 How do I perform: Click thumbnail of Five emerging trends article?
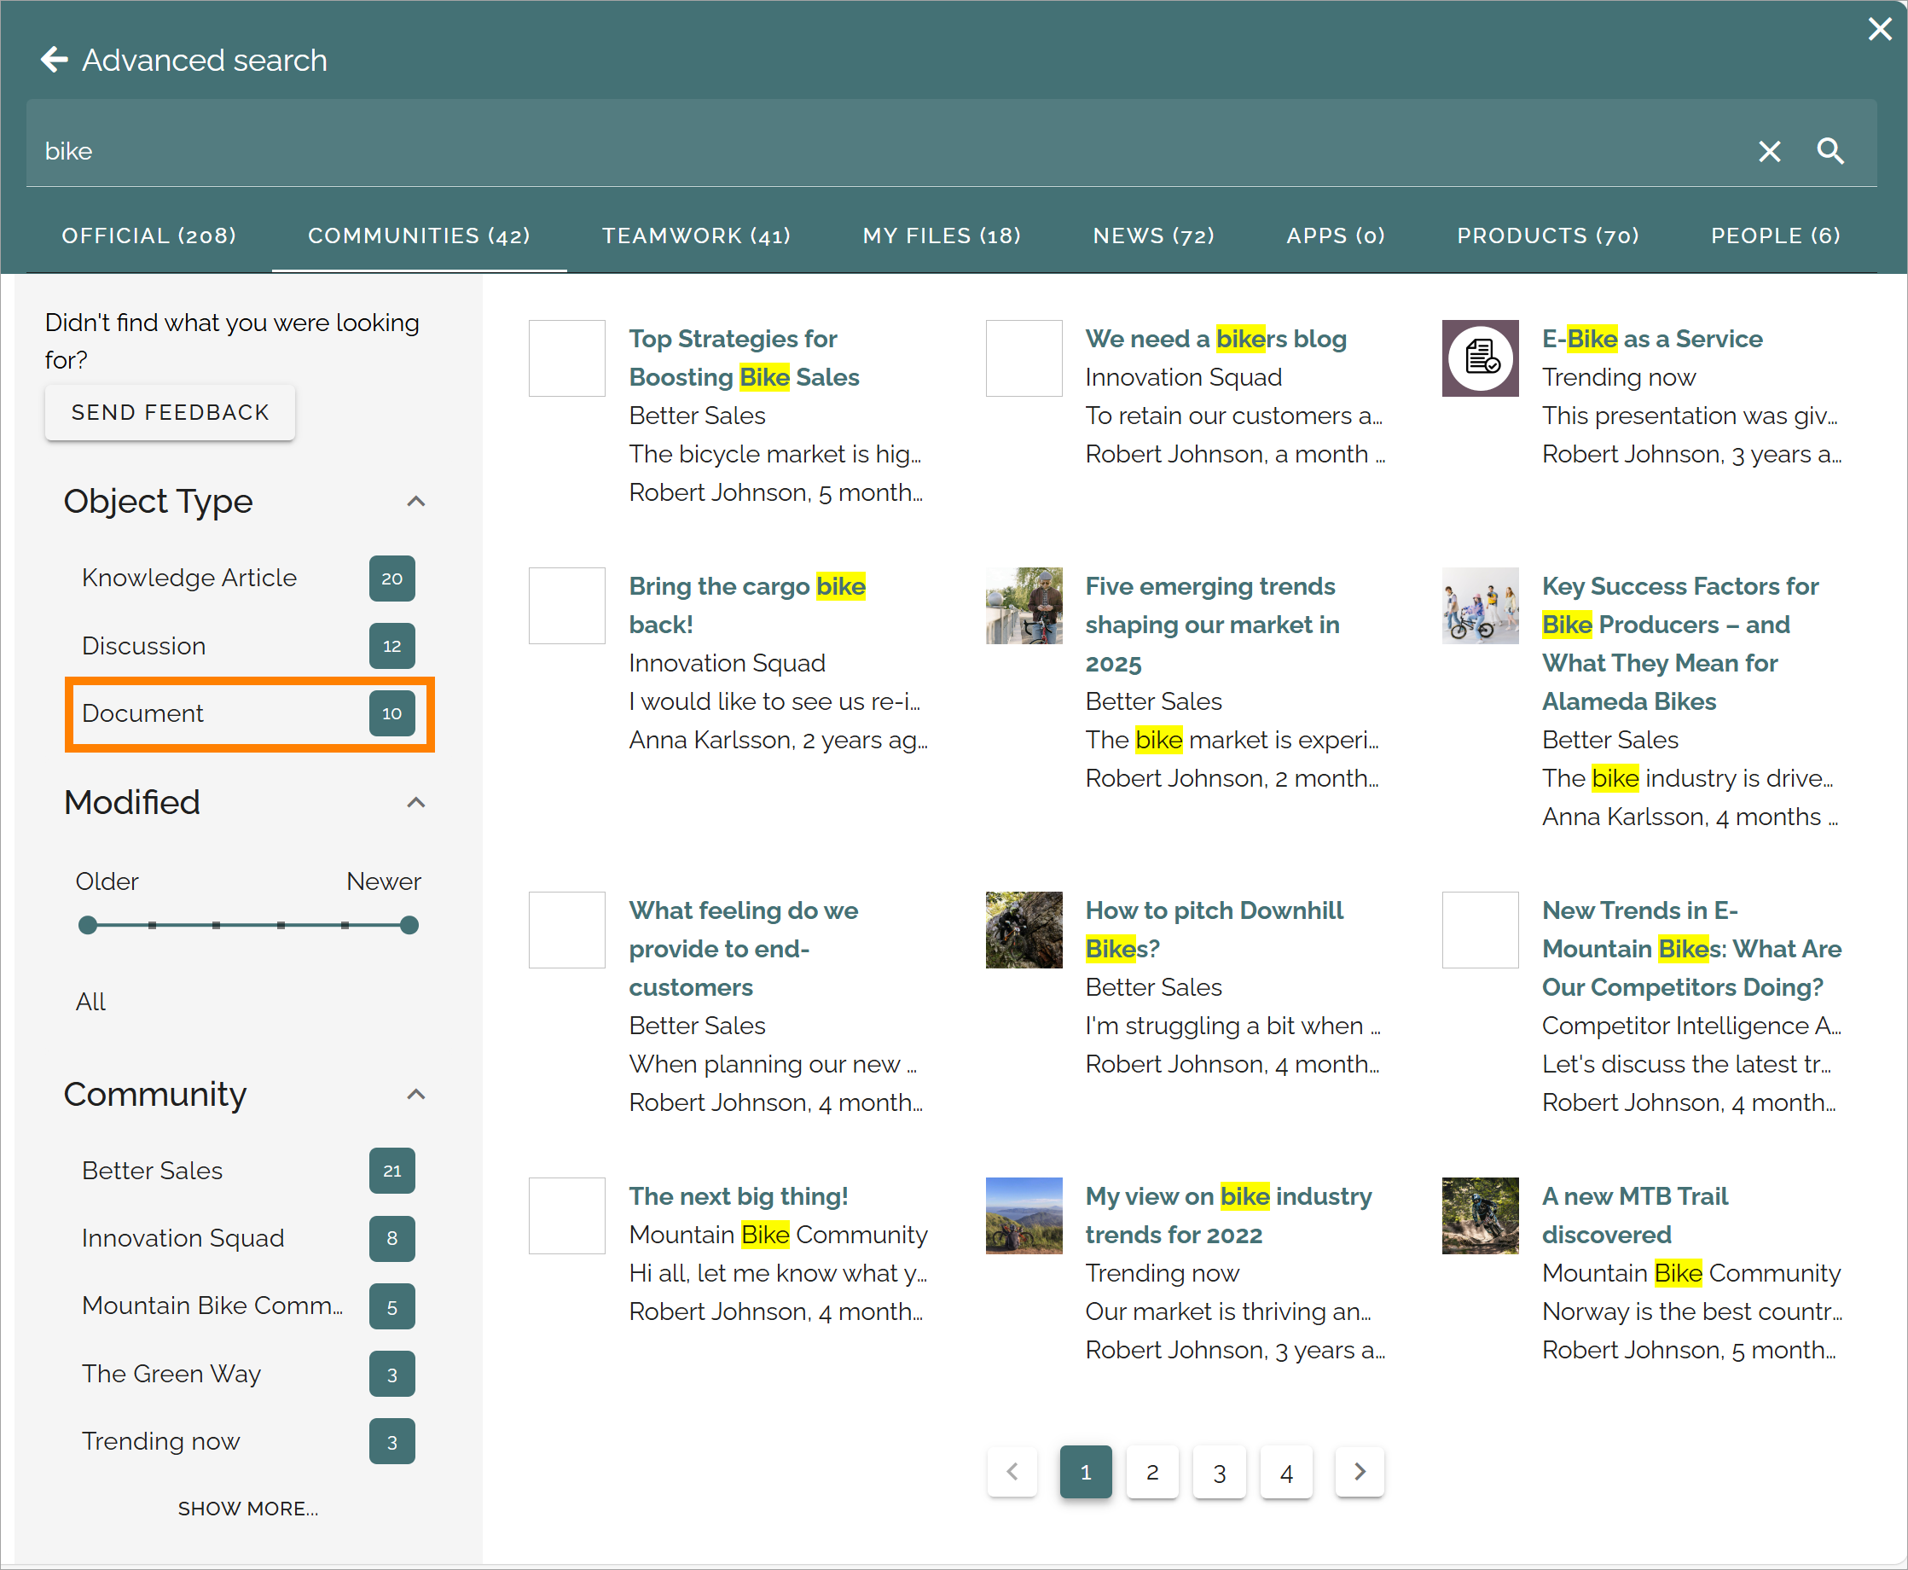coord(1024,606)
